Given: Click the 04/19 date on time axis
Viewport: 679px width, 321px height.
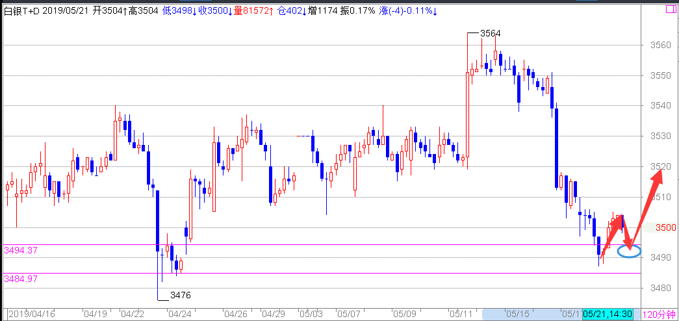Looking at the screenshot, I should pos(96,314).
